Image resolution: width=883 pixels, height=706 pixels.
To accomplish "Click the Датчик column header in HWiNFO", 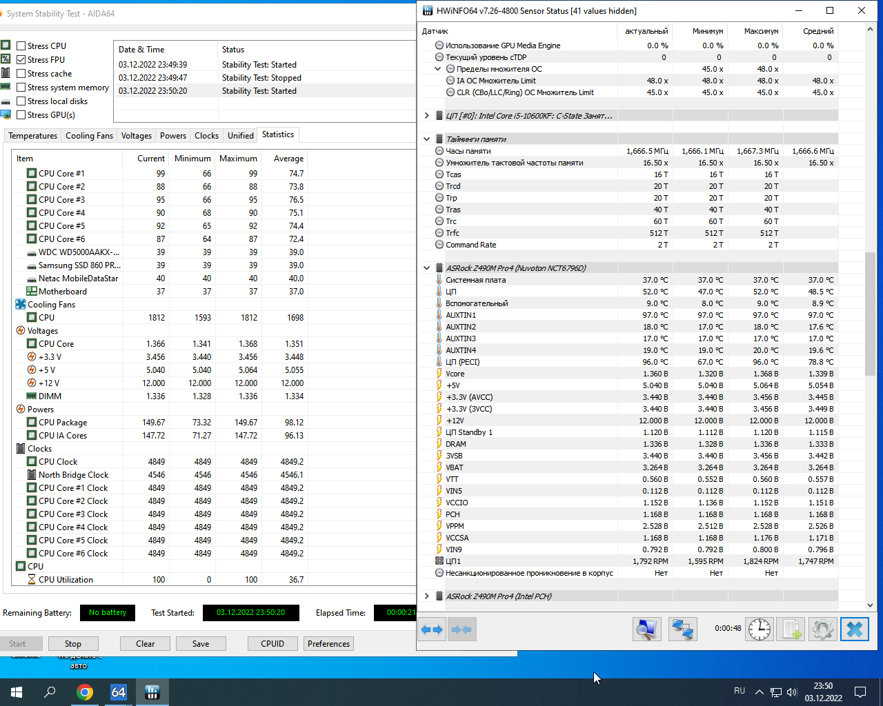I will coord(517,31).
